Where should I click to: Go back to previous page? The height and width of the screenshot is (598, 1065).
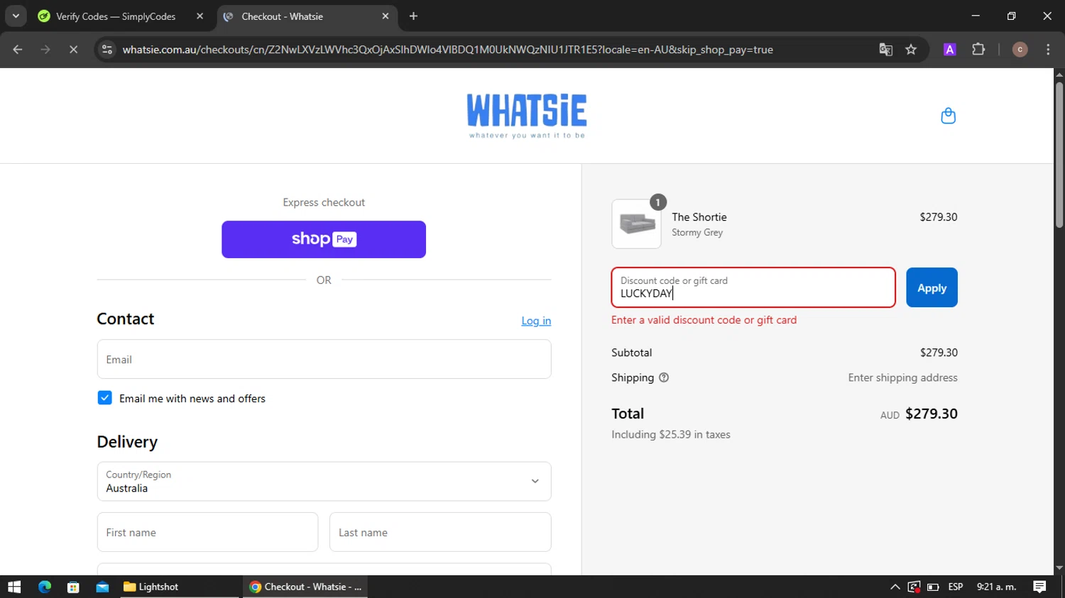pyautogui.click(x=18, y=50)
